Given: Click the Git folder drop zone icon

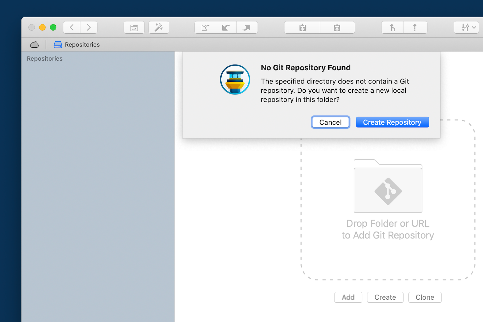Looking at the screenshot, I should pyautogui.click(x=388, y=186).
